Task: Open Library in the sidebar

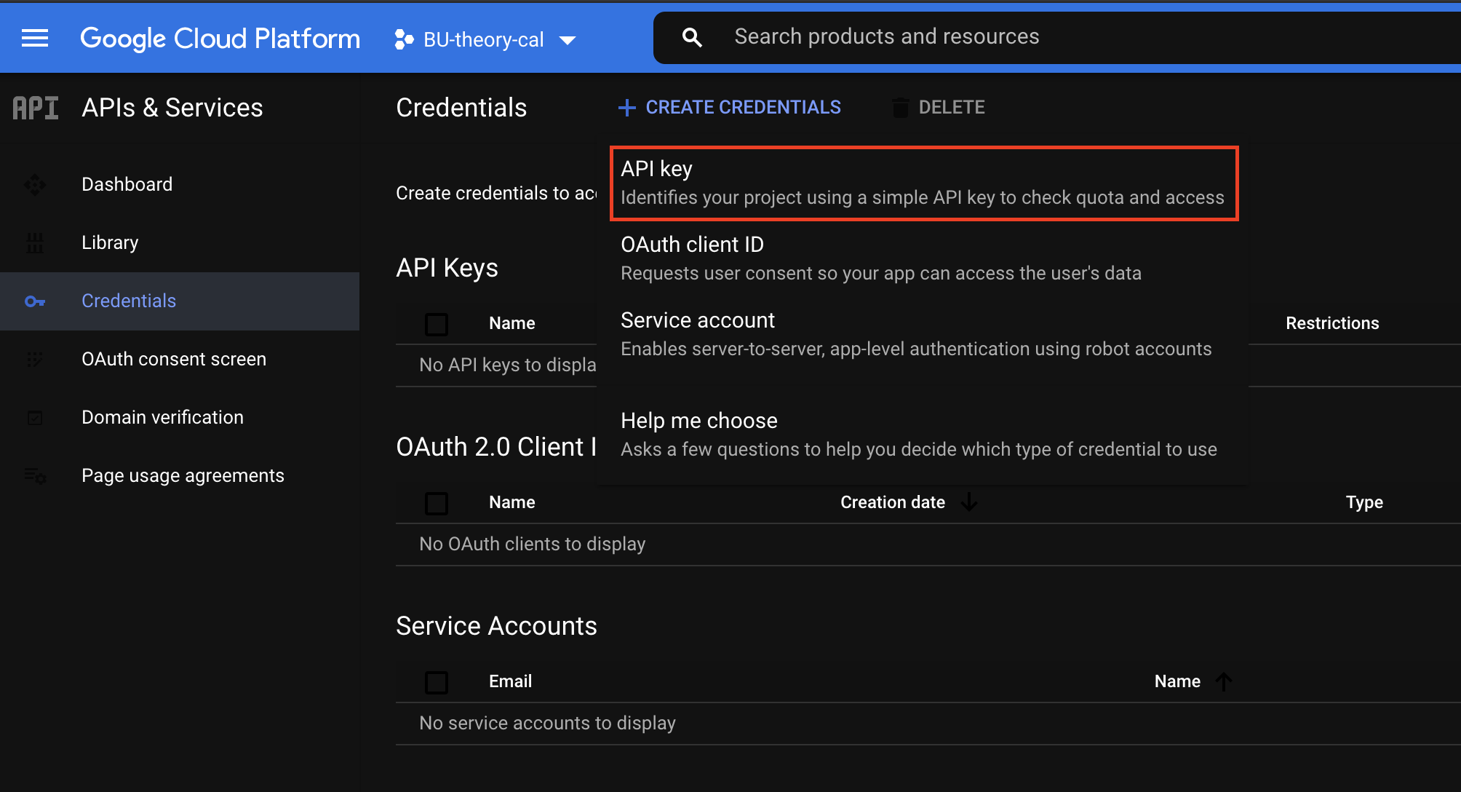Action: coord(180,243)
